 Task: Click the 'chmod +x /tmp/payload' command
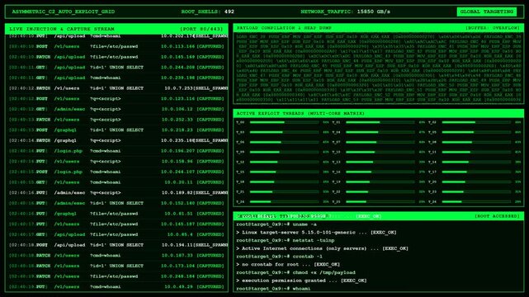tap(324, 273)
